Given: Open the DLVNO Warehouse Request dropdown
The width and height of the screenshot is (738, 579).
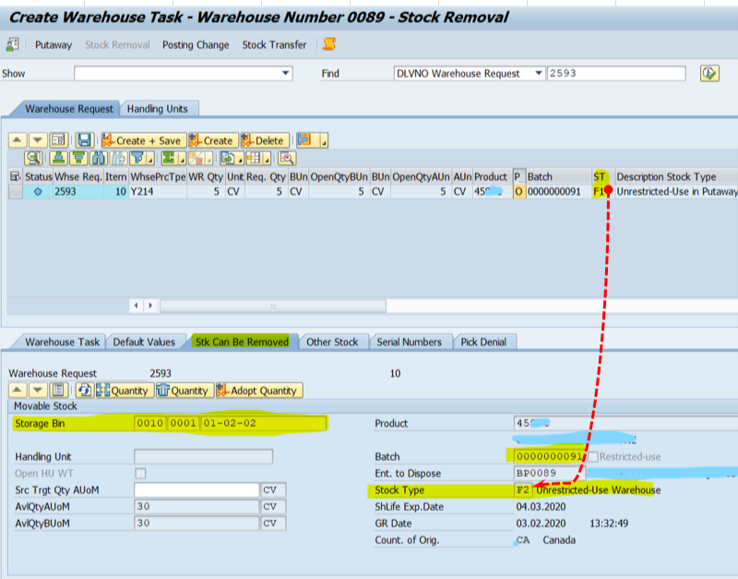Looking at the screenshot, I should (538, 73).
